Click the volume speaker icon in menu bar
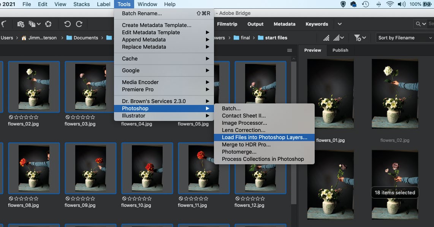Screen dimensions: 434x227 tap(401, 4)
